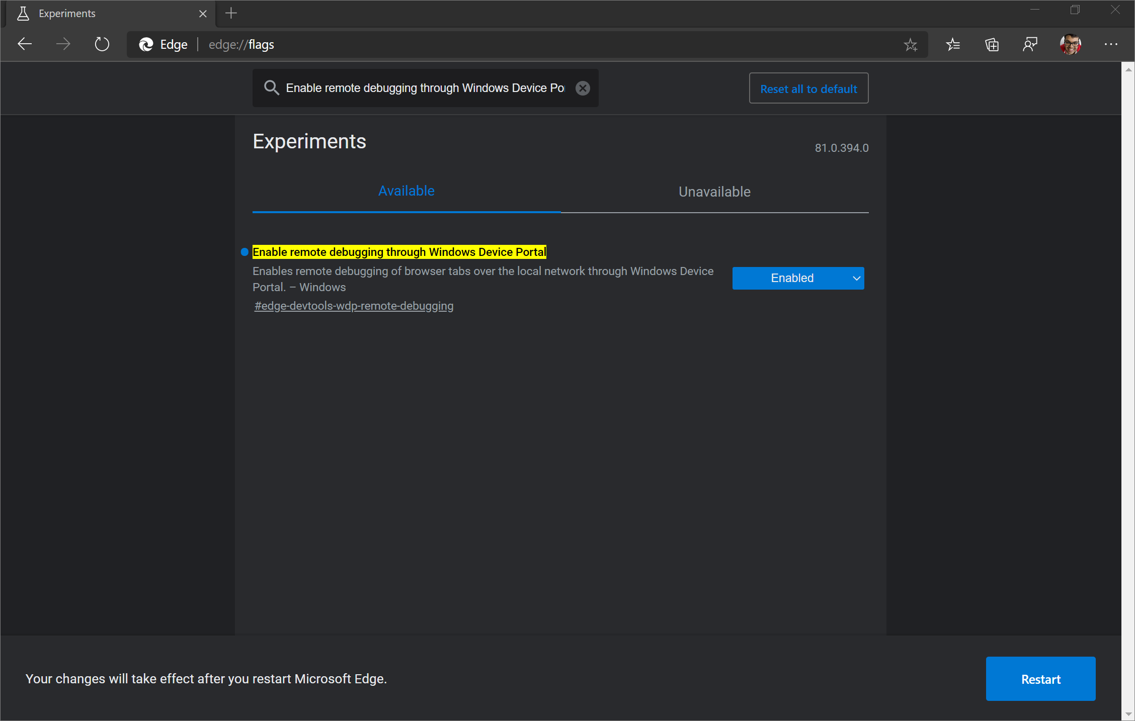
Task: Click Reset all to default button
Action: click(808, 88)
